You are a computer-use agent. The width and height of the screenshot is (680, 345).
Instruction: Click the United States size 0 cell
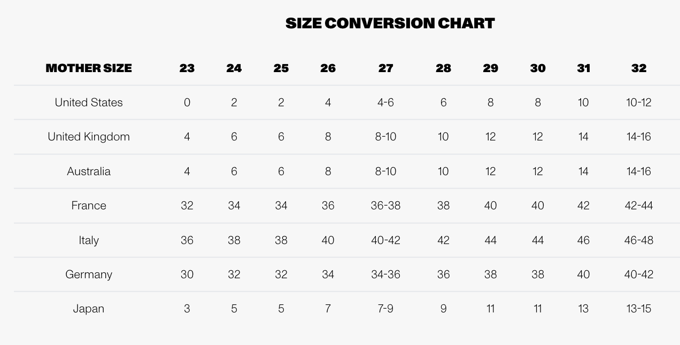[x=187, y=103]
